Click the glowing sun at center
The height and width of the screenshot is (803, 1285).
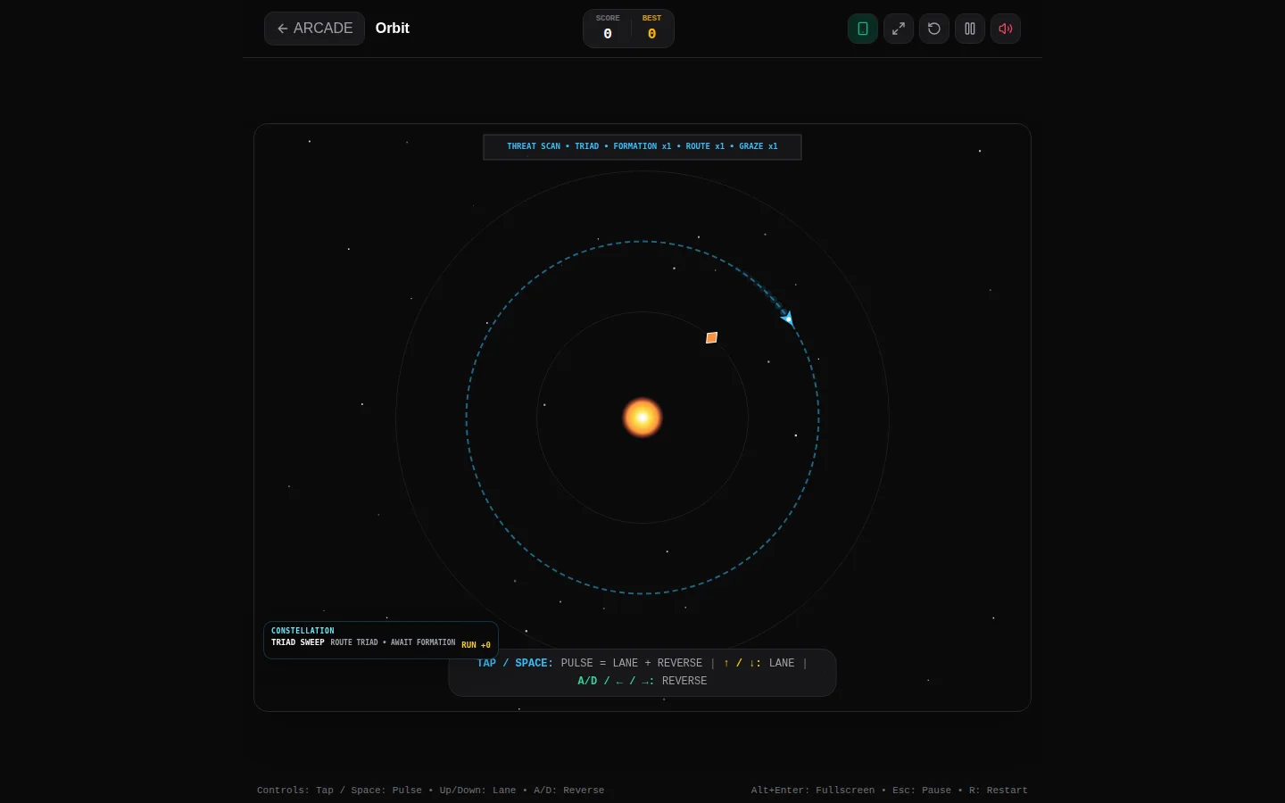click(642, 418)
